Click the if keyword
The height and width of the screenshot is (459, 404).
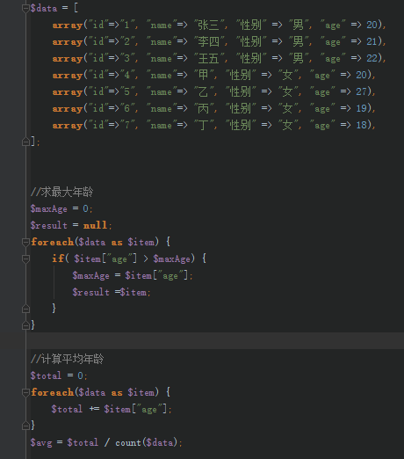[x=58, y=259]
